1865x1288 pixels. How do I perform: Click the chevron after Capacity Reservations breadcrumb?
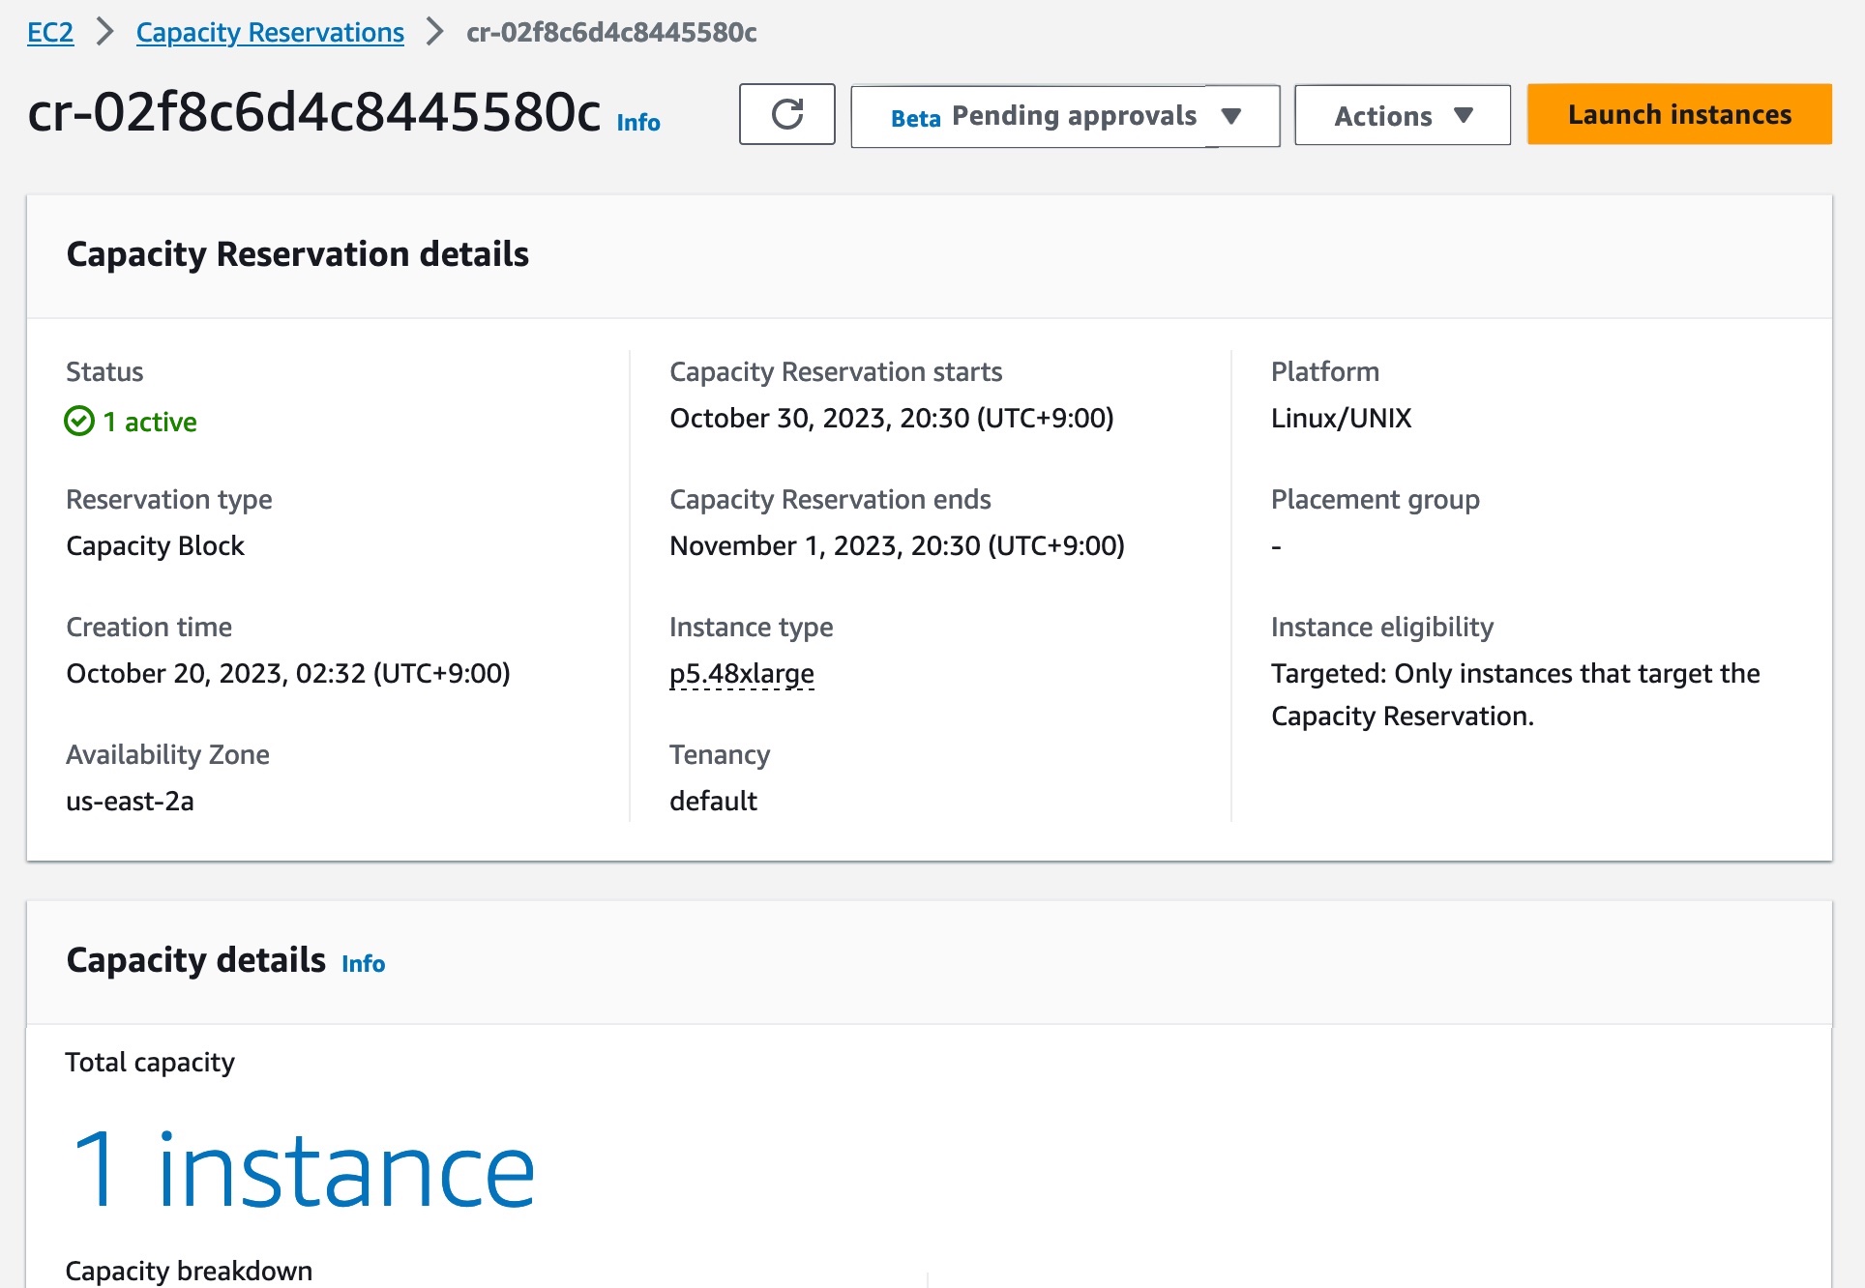[435, 32]
